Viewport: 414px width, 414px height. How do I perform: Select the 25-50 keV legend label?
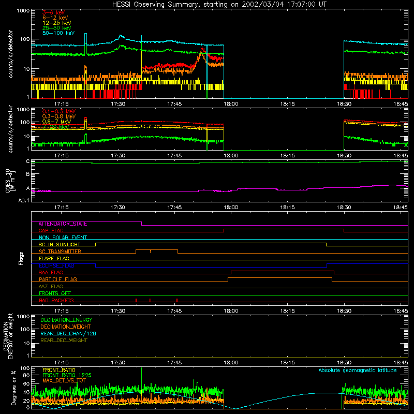point(57,28)
